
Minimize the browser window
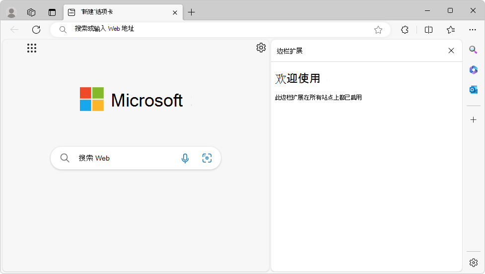(x=427, y=10)
